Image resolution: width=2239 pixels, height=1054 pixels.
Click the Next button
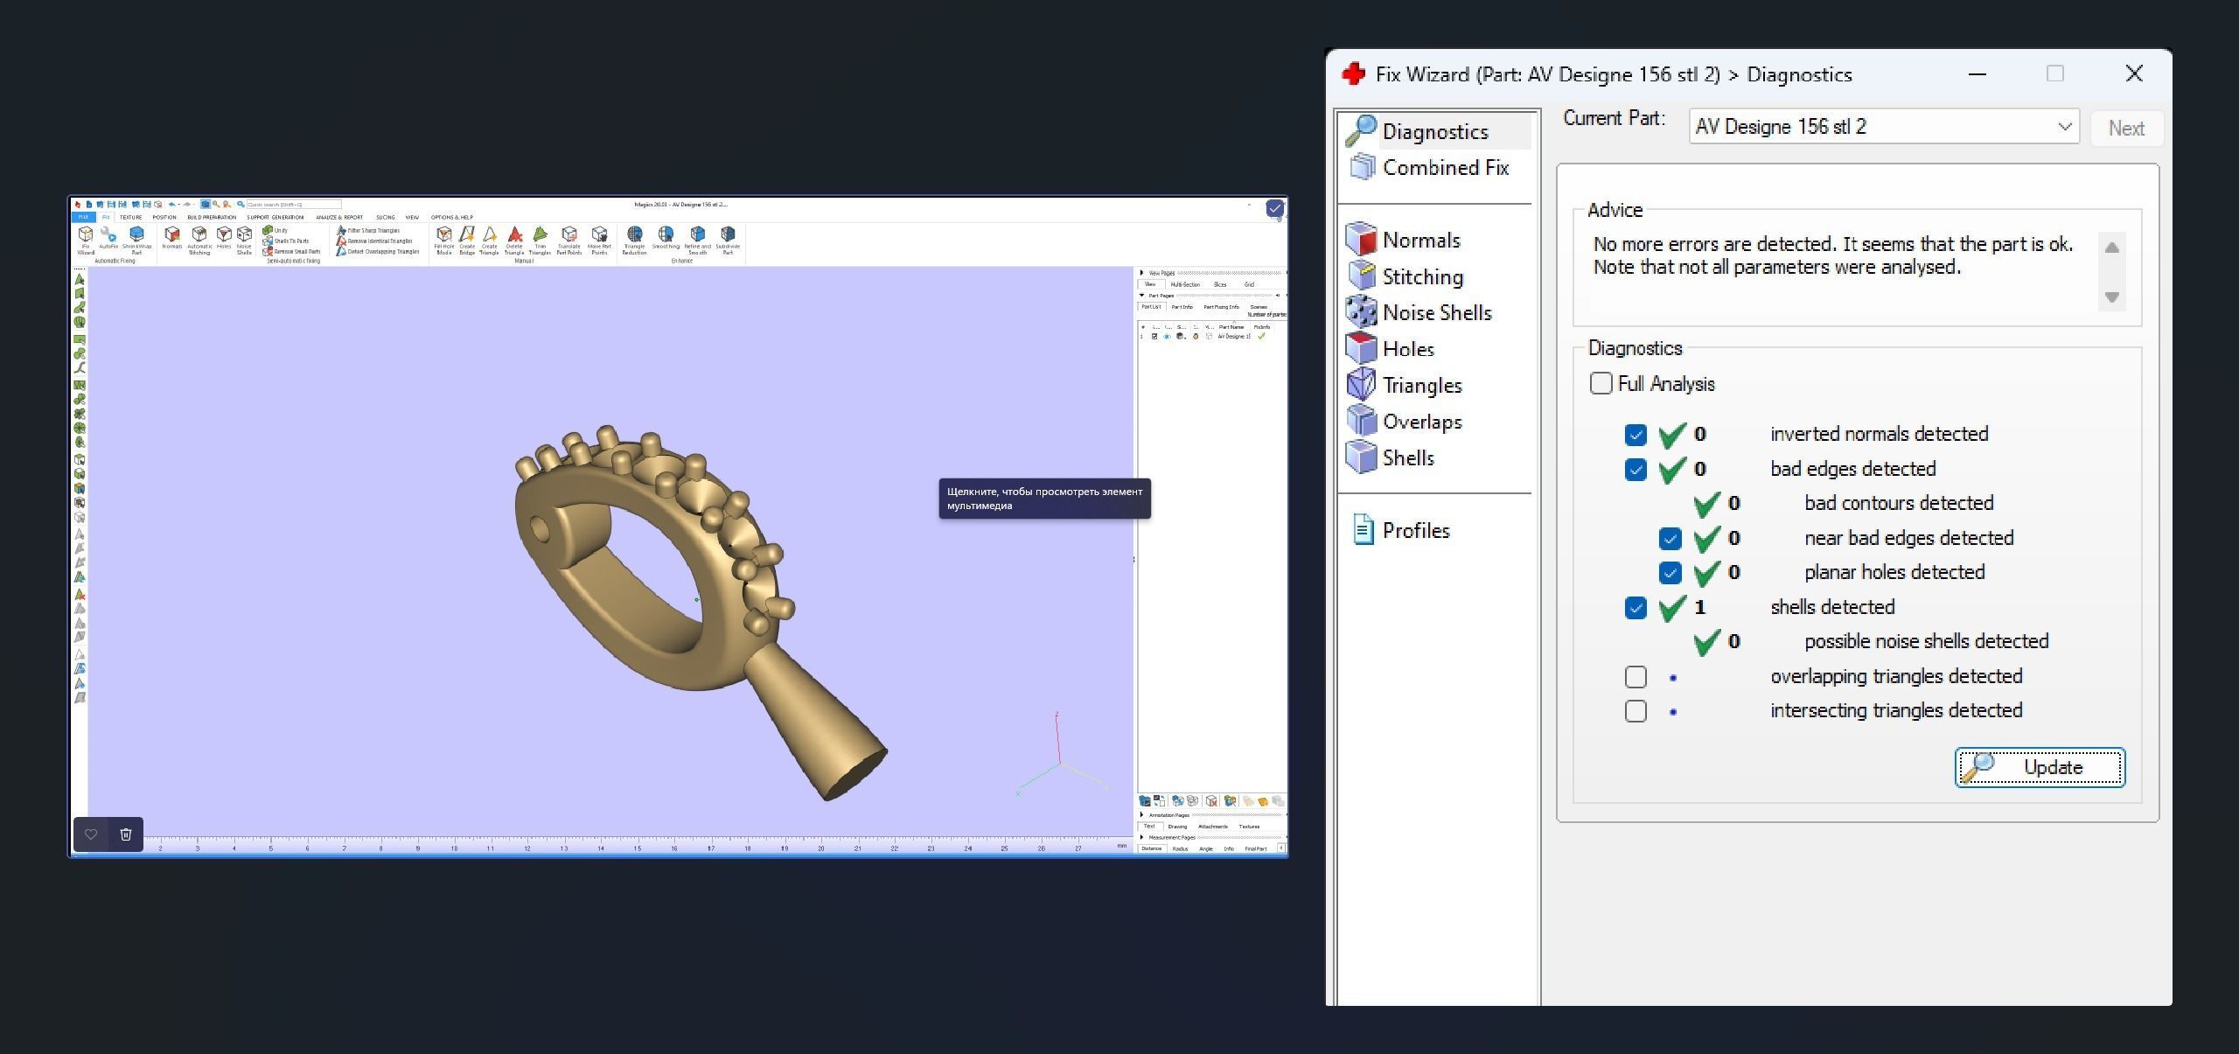coord(2125,129)
